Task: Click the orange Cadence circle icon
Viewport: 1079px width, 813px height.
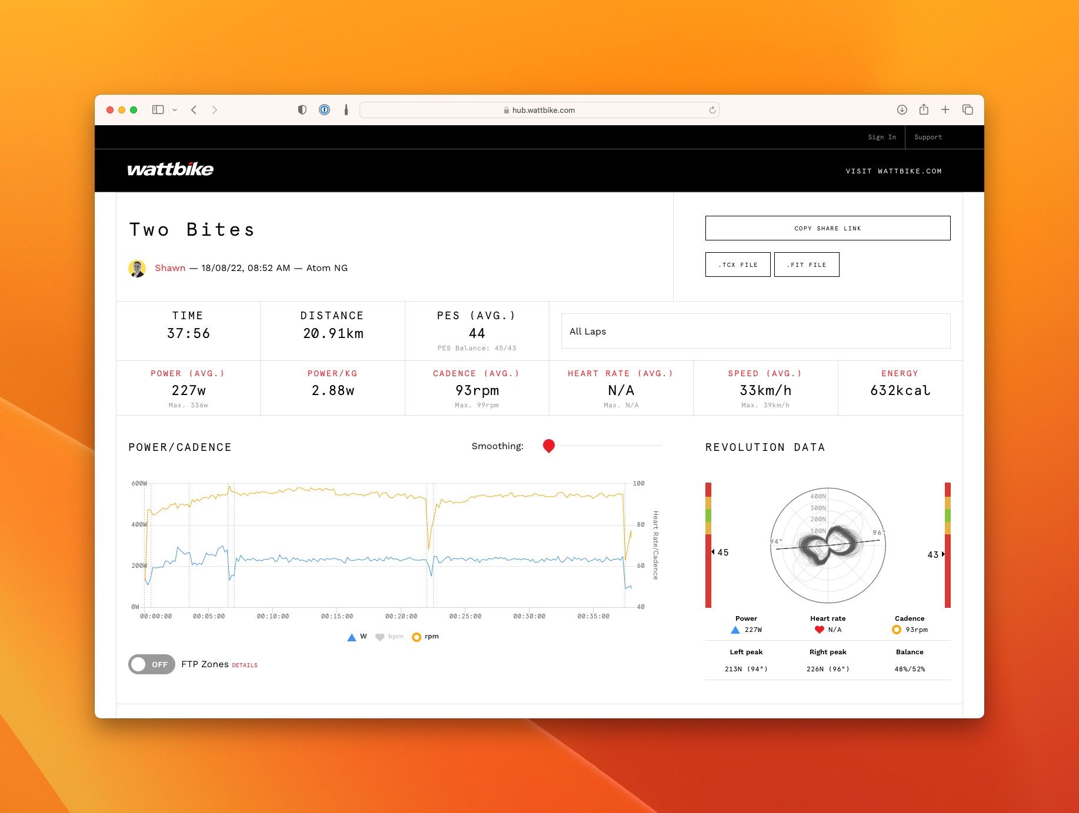Action: pos(897,630)
